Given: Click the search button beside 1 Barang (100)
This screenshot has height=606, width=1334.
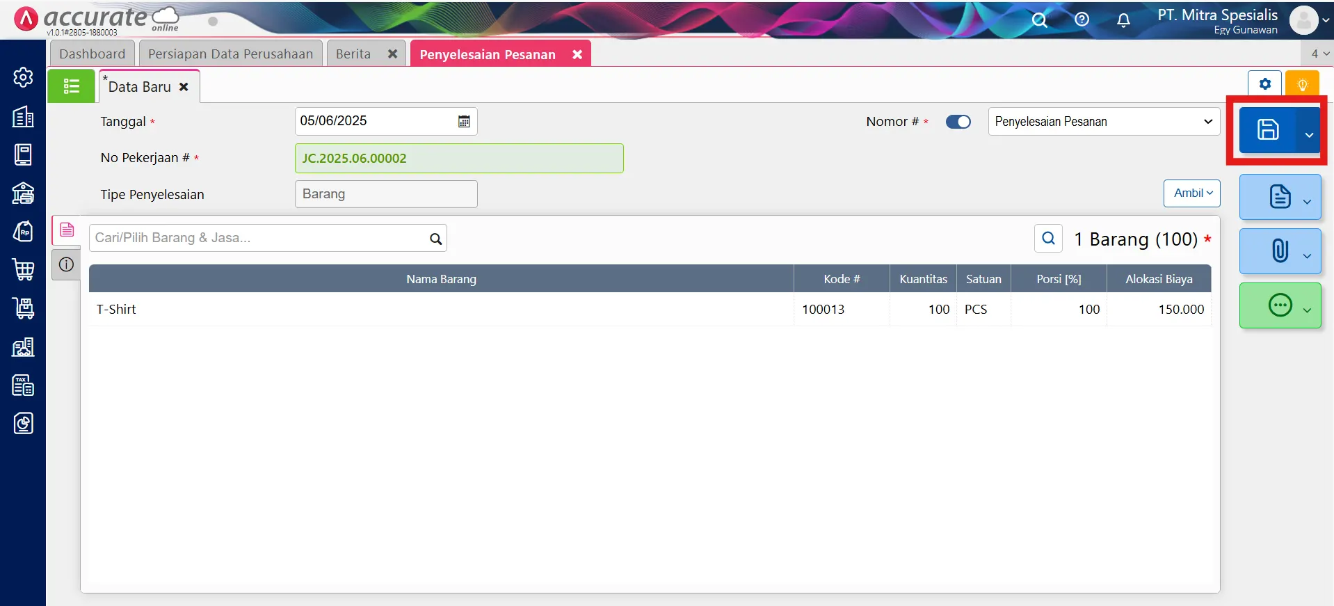Looking at the screenshot, I should pyautogui.click(x=1048, y=238).
